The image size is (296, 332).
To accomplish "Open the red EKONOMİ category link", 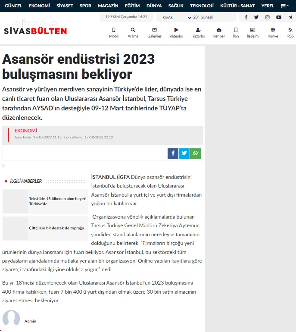I will click(26, 131).
